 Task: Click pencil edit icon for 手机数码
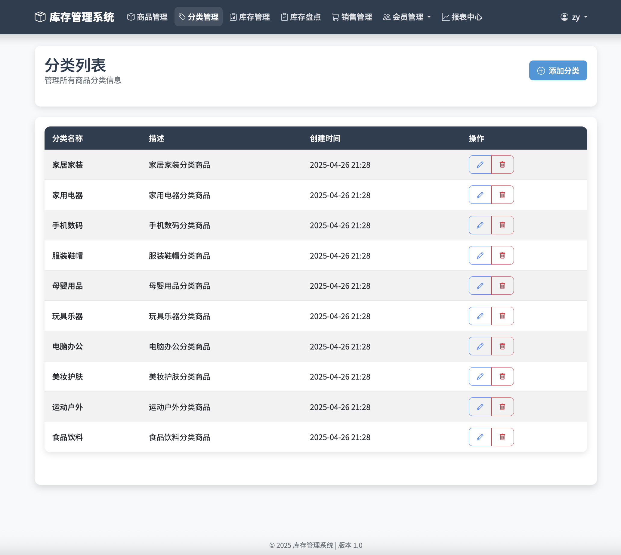pos(480,225)
